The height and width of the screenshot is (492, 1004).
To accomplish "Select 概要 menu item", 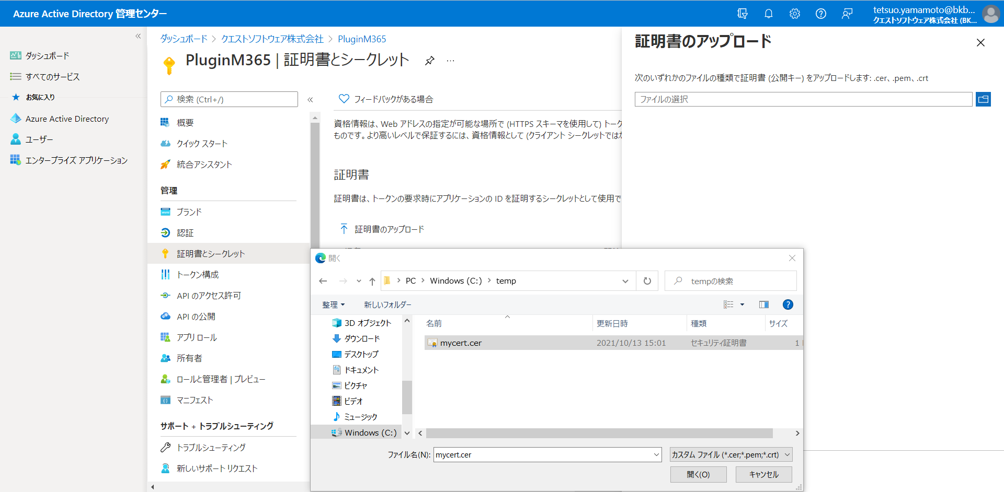I will 185,123.
